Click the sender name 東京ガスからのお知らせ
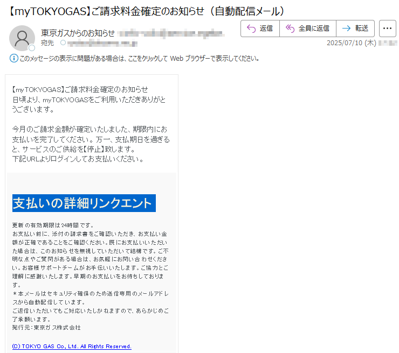 [78, 33]
